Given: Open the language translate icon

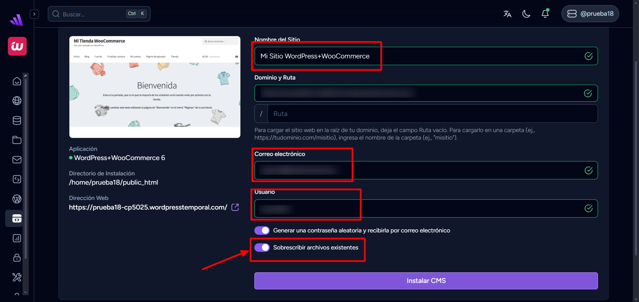Looking at the screenshot, I should [507, 14].
